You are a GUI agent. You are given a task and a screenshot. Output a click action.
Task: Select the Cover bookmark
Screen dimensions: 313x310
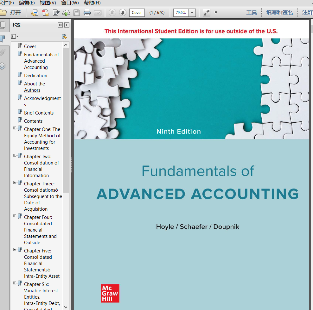click(x=30, y=46)
